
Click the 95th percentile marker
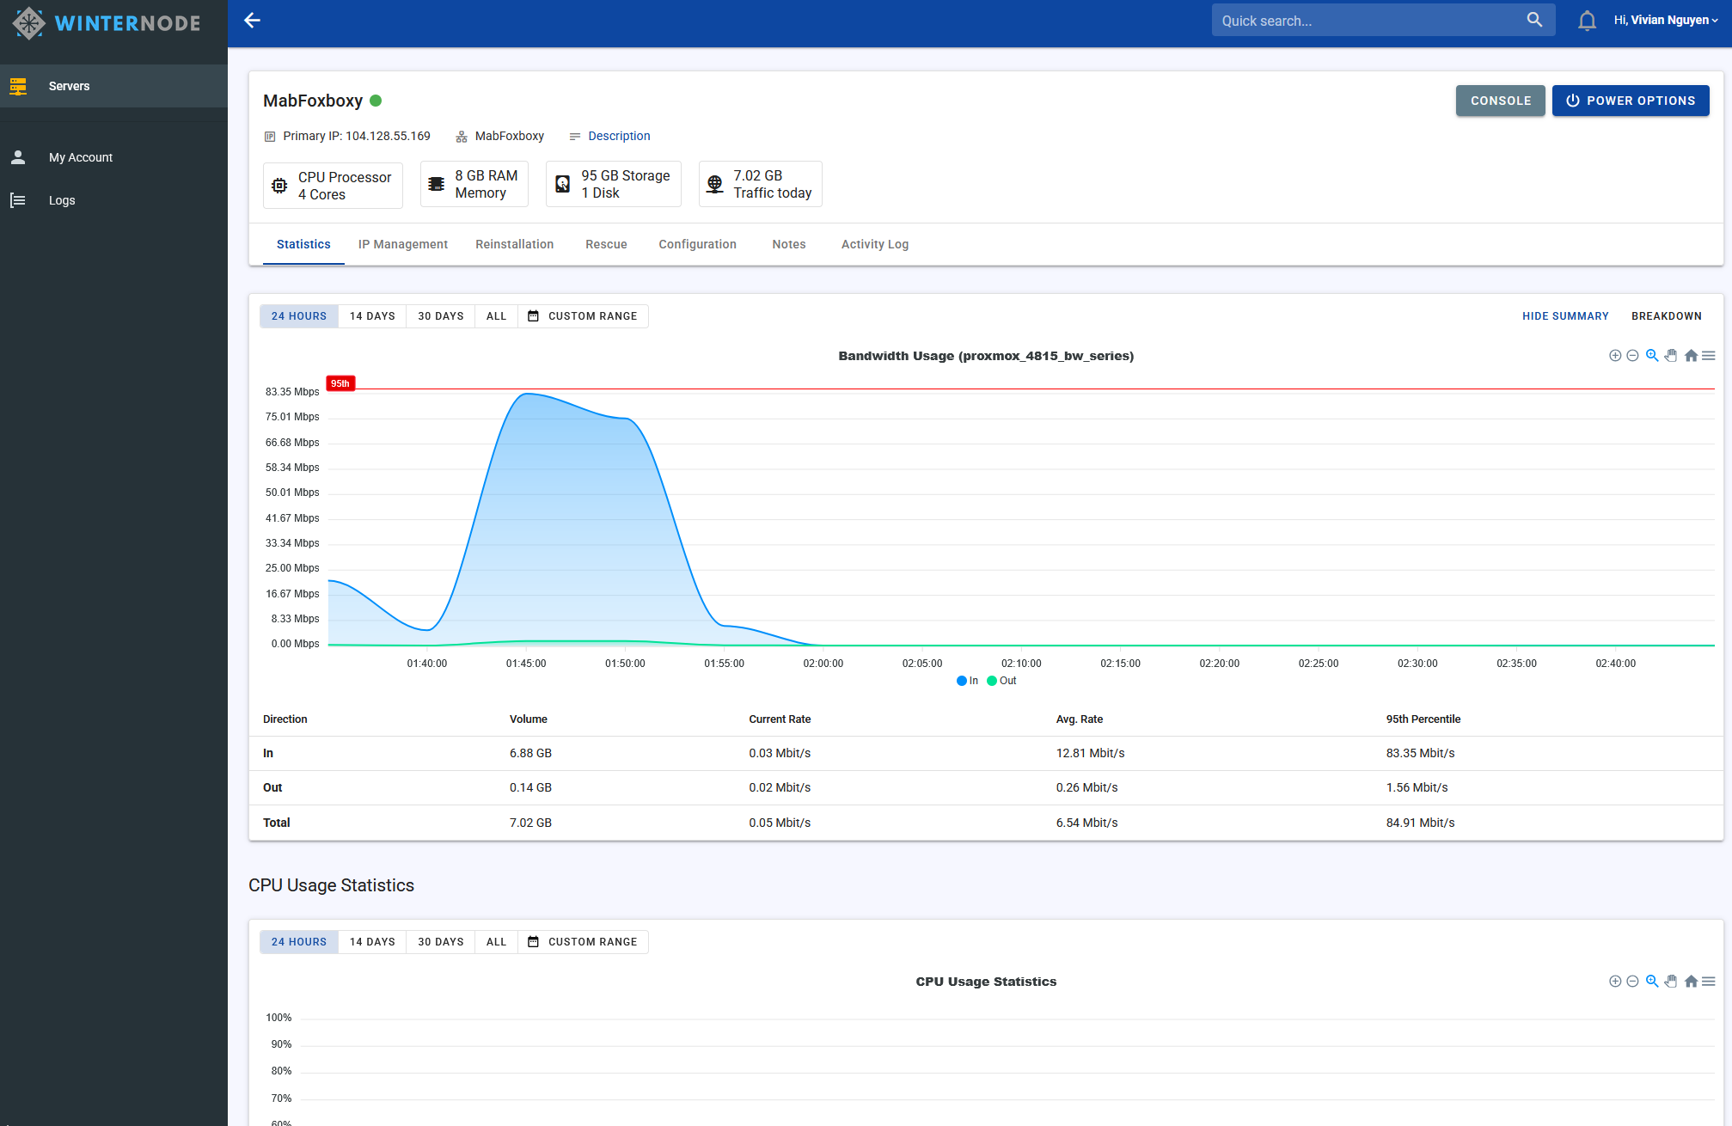point(340,383)
